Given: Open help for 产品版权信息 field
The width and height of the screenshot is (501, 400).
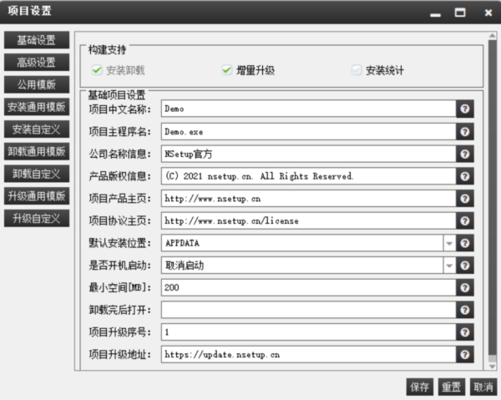Looking at the screenshot, I should (x=465, y=176).
